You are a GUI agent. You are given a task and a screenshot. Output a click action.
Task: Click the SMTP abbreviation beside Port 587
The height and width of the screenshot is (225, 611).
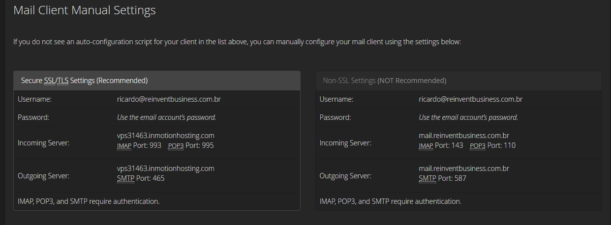click(428, 179)
